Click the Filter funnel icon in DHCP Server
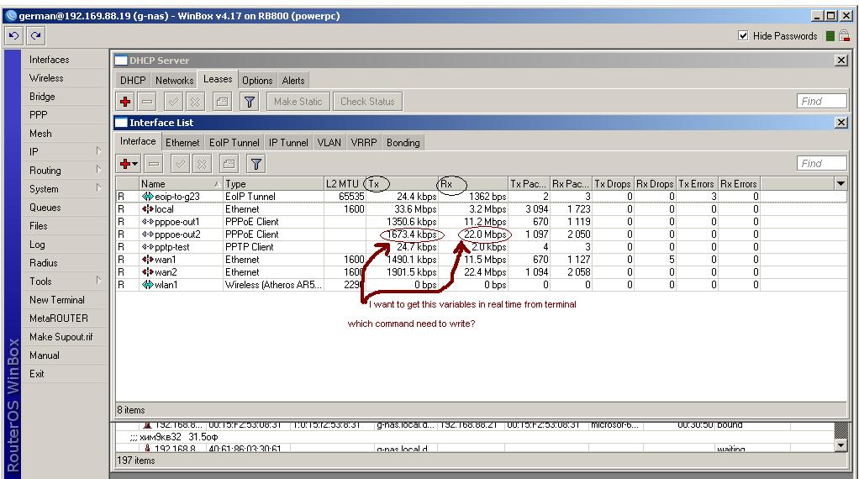The width and height of the screenshot is (859, 479). pyautogui.click(x=250, y=102)
